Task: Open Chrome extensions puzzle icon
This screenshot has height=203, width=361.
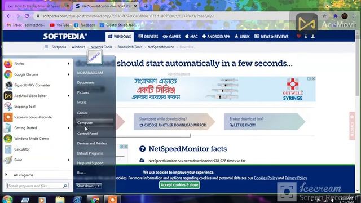Action: click(335, 16)
